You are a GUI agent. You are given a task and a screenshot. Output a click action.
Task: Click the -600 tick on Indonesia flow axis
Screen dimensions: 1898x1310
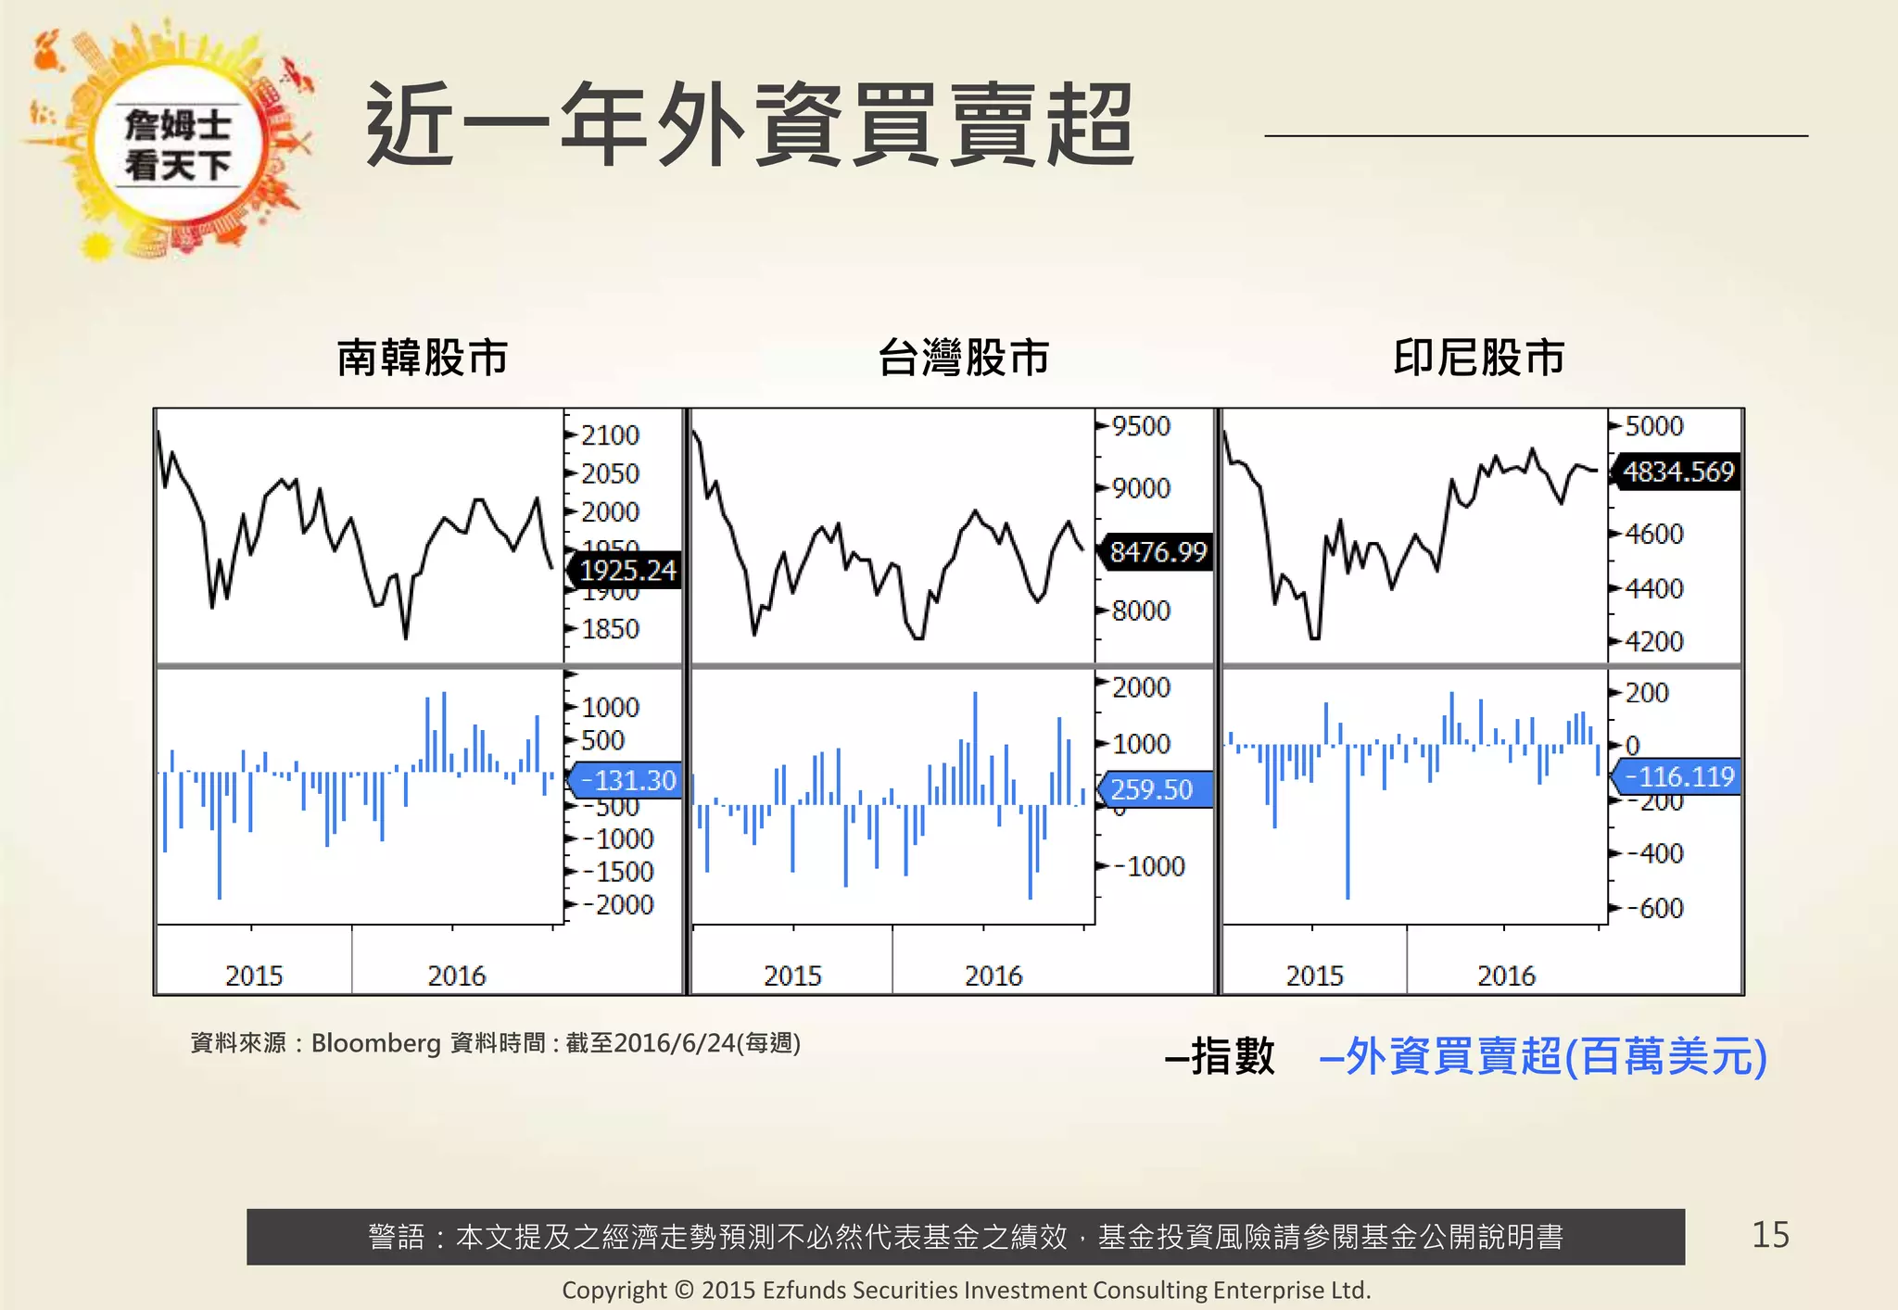(1655, 908)
